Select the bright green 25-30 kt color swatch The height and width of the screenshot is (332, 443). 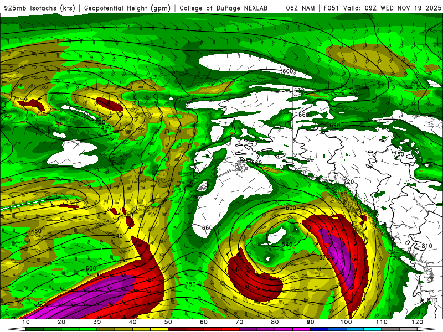click(88, 329)
